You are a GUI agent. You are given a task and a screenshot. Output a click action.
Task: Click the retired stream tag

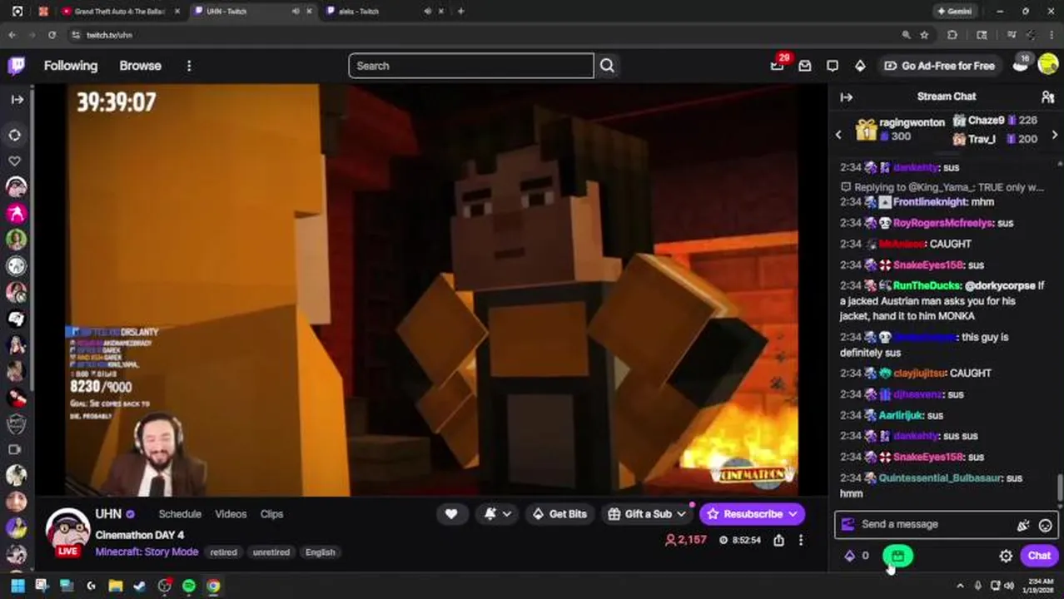(x=223, y=552)
